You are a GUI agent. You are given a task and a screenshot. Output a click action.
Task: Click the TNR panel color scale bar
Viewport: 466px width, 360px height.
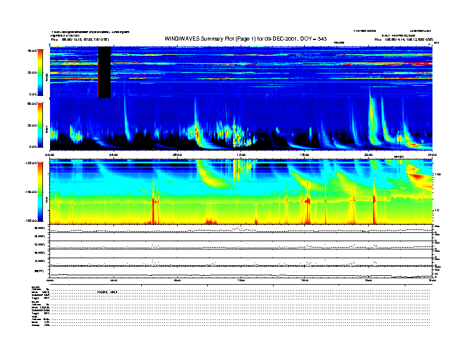coord(39,192)
